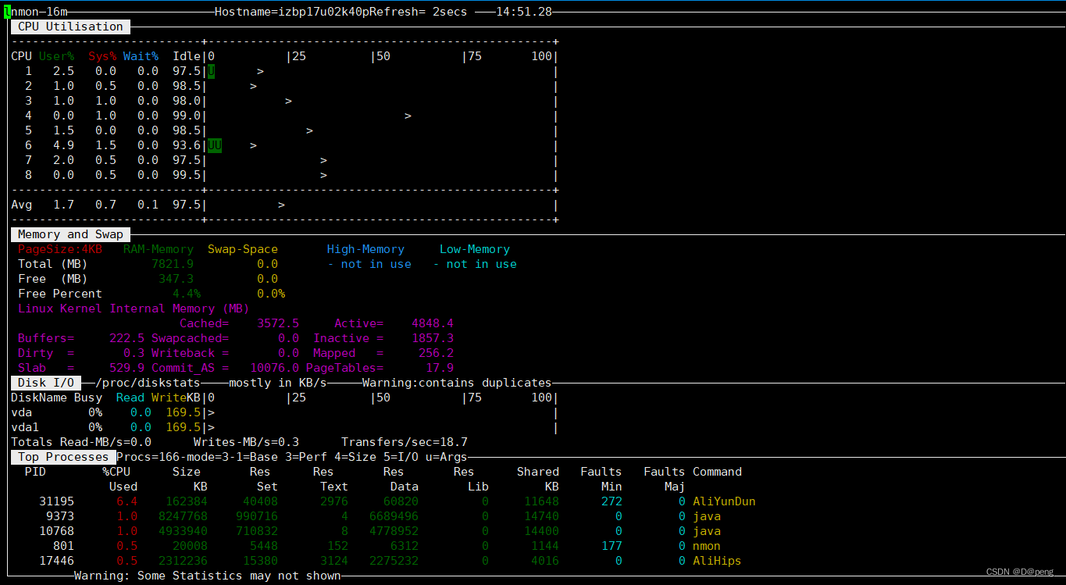1066x585 pixels.
Task: Click the green User% column header
Action: [x=57, y=56]
